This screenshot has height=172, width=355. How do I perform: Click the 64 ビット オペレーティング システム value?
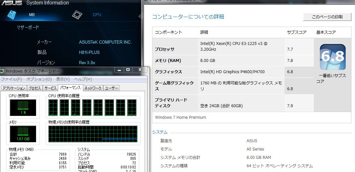pos(280,166)
